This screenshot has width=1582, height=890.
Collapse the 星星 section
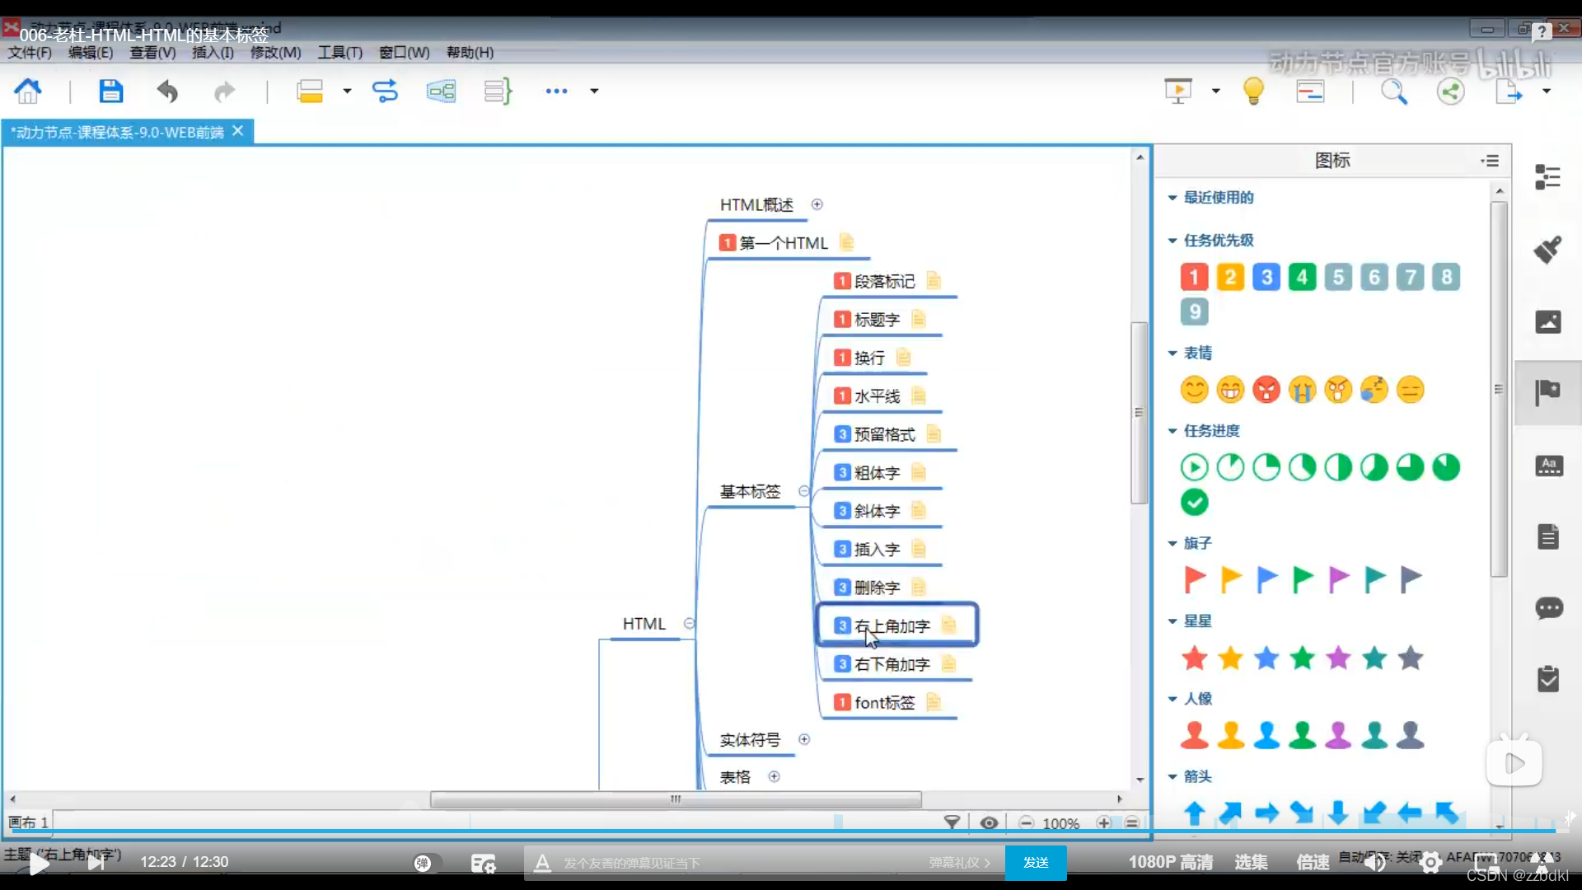coord(1172,621)
